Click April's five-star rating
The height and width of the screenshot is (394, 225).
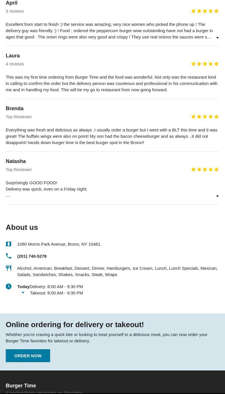[205, 11]
